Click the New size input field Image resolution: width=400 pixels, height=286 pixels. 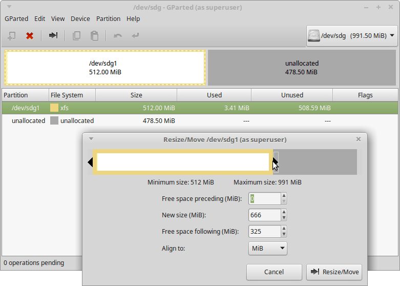[265, 215]
